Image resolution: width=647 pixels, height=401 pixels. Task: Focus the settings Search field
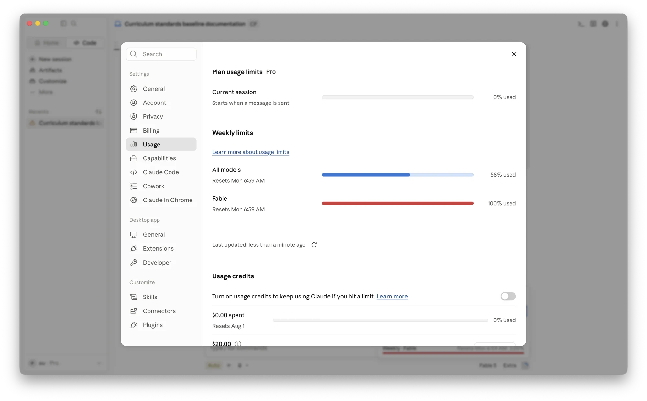coord(161,54)
